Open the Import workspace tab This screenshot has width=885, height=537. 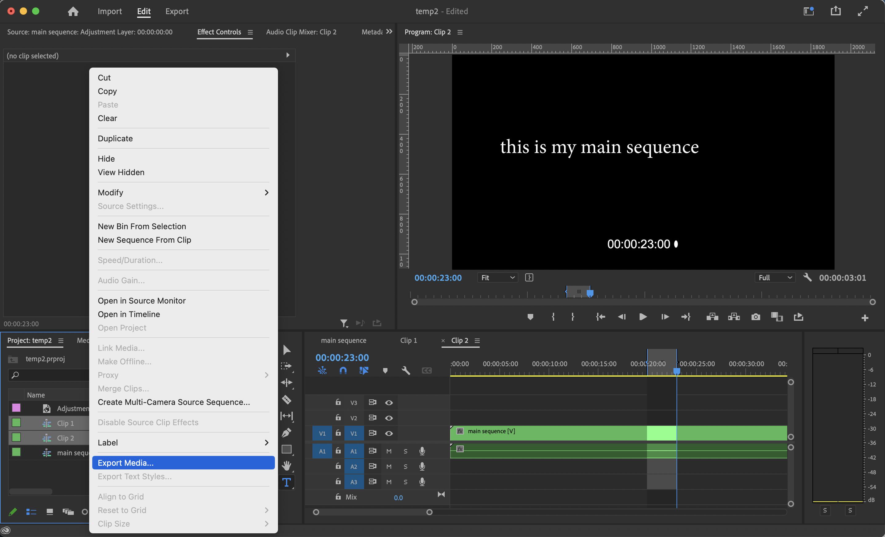click(109, 11)
